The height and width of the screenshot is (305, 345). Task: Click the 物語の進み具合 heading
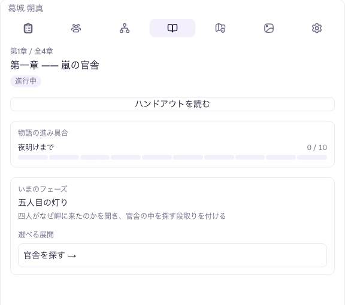pos(43,133)
